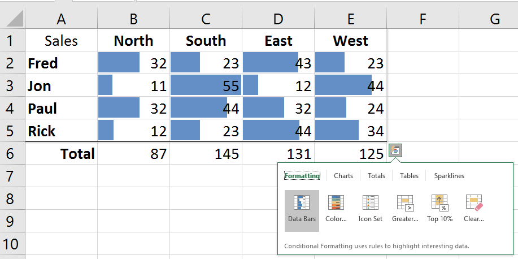Viewport: 518px width, 259px height.
Task: Select column B header
Action: coord(133,19)
